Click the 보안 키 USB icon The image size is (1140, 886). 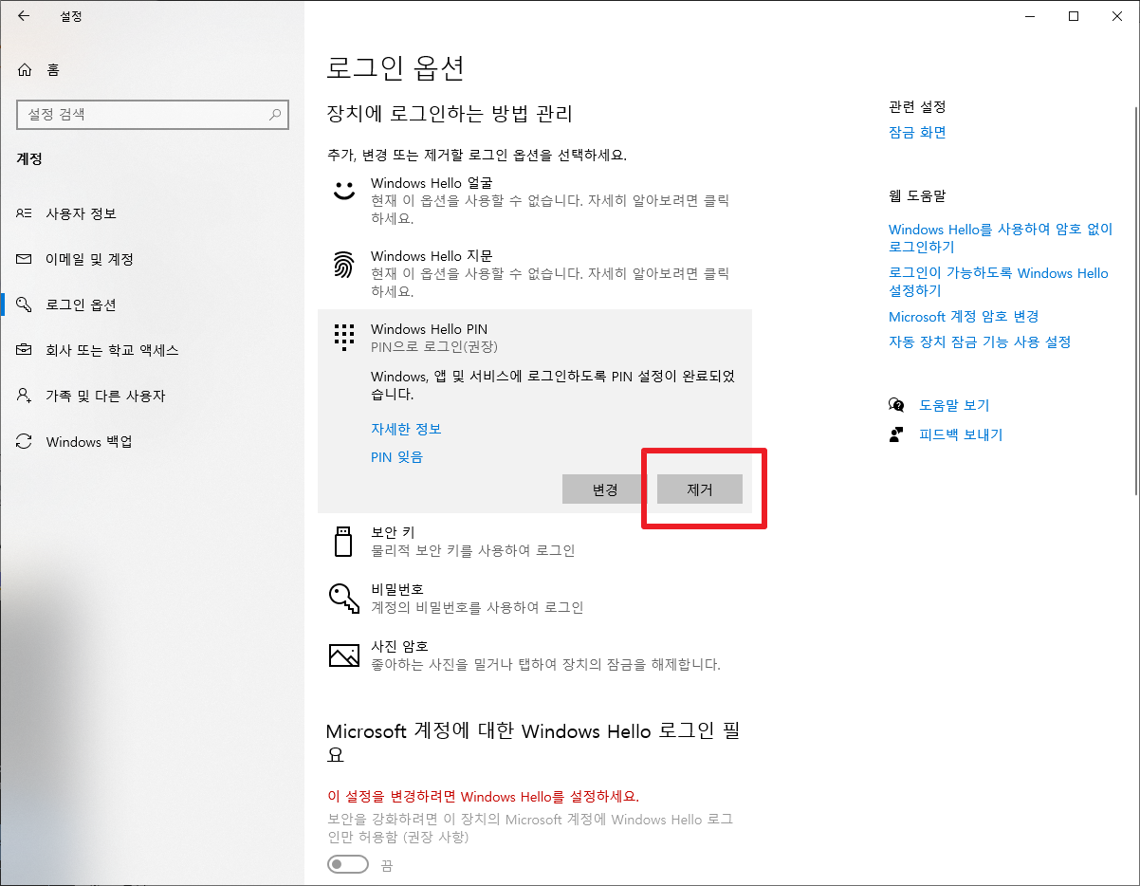click(x=343, y=540)
